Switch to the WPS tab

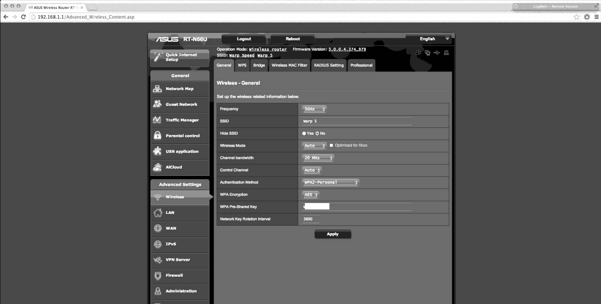(242, 65)
